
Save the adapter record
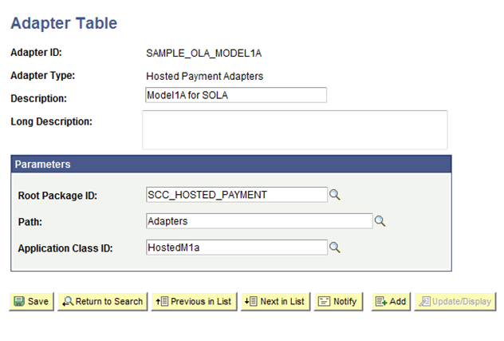32,302
